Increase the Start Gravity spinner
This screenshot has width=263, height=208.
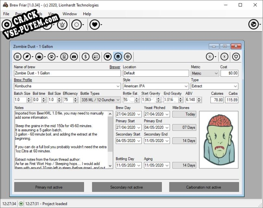click(158, 99)
